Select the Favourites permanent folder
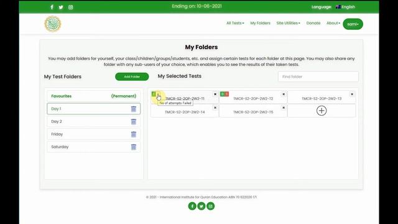This screenshot has width=398, height=224. 94,96
